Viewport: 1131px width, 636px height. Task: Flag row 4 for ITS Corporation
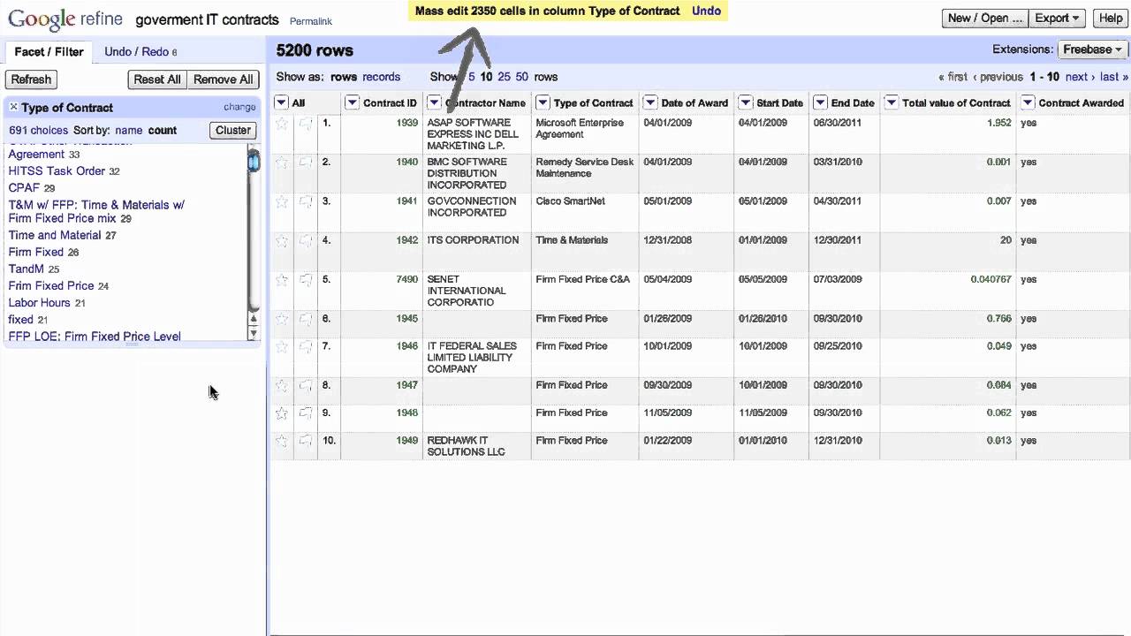306,241
